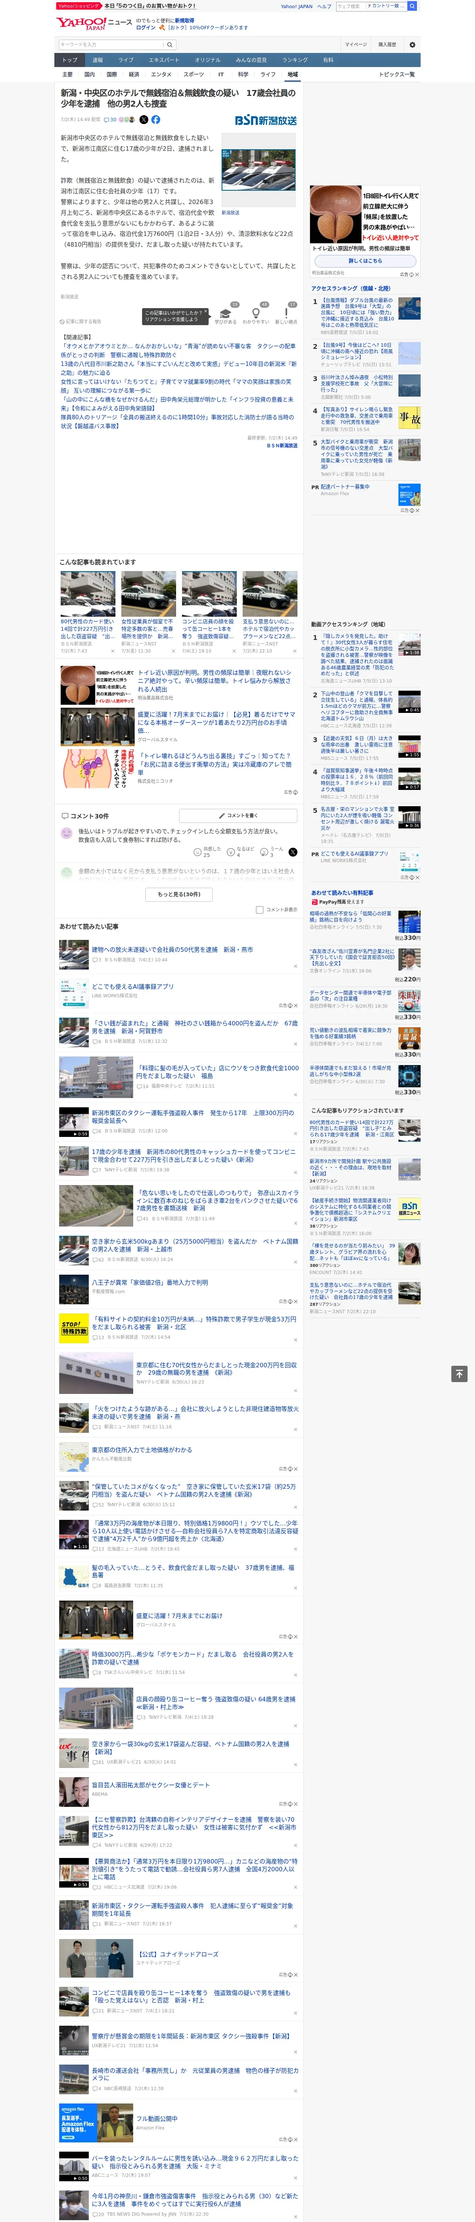475x2222 pixels.
Task: Open the settings gear icon
Action: click(412, 45)
